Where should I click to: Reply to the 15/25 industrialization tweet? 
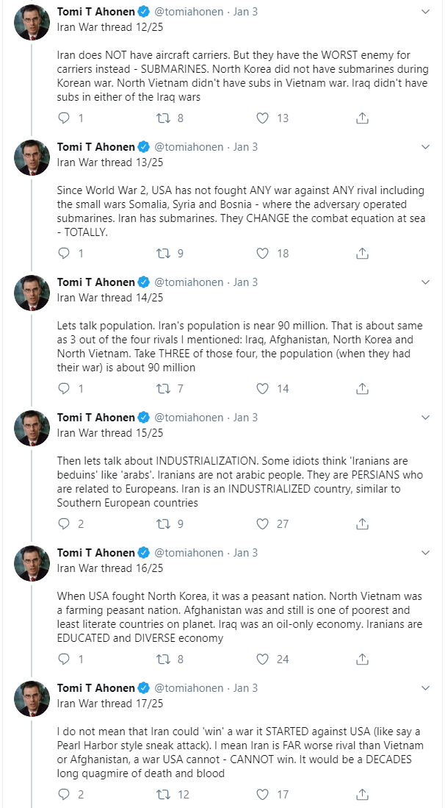[65, 523]
